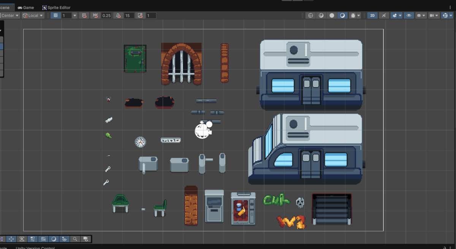Select the wireframe draw mode icon
This screenshot has height=249, width=456.
tap(311, 16)
